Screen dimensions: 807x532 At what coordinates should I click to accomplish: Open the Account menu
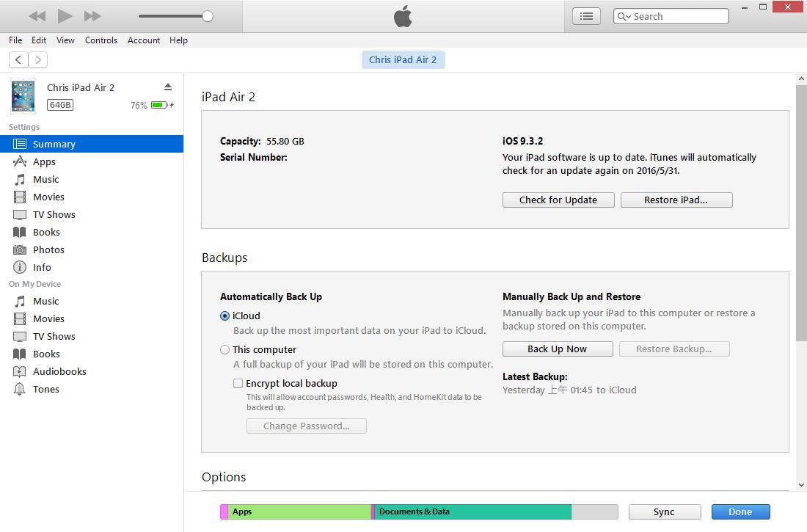144,40
